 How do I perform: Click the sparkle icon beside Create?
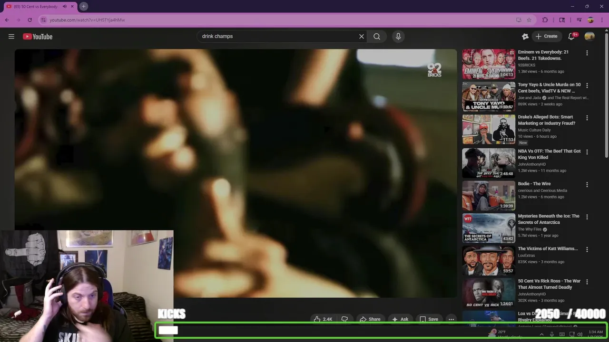[x=525, y=36]
